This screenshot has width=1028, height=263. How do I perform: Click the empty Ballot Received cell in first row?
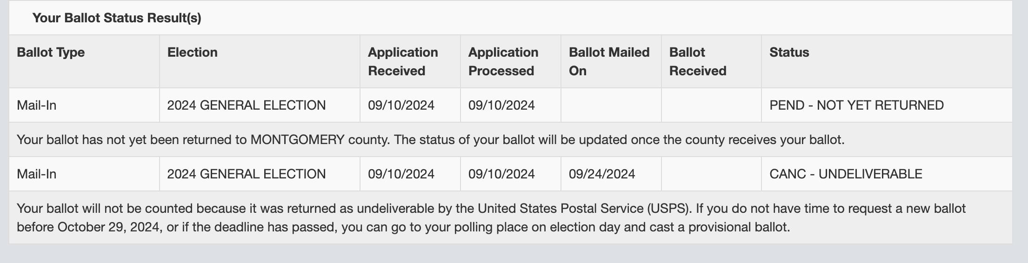coord(711,105)
